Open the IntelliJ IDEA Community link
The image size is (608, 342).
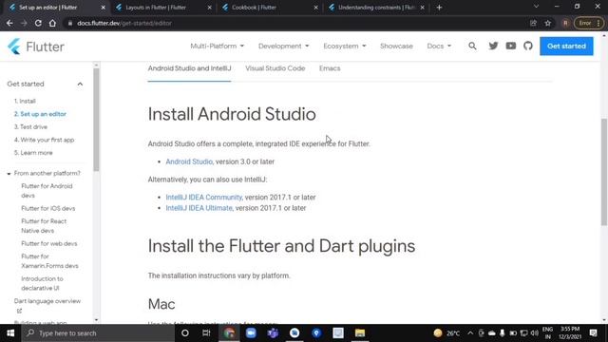203,198
